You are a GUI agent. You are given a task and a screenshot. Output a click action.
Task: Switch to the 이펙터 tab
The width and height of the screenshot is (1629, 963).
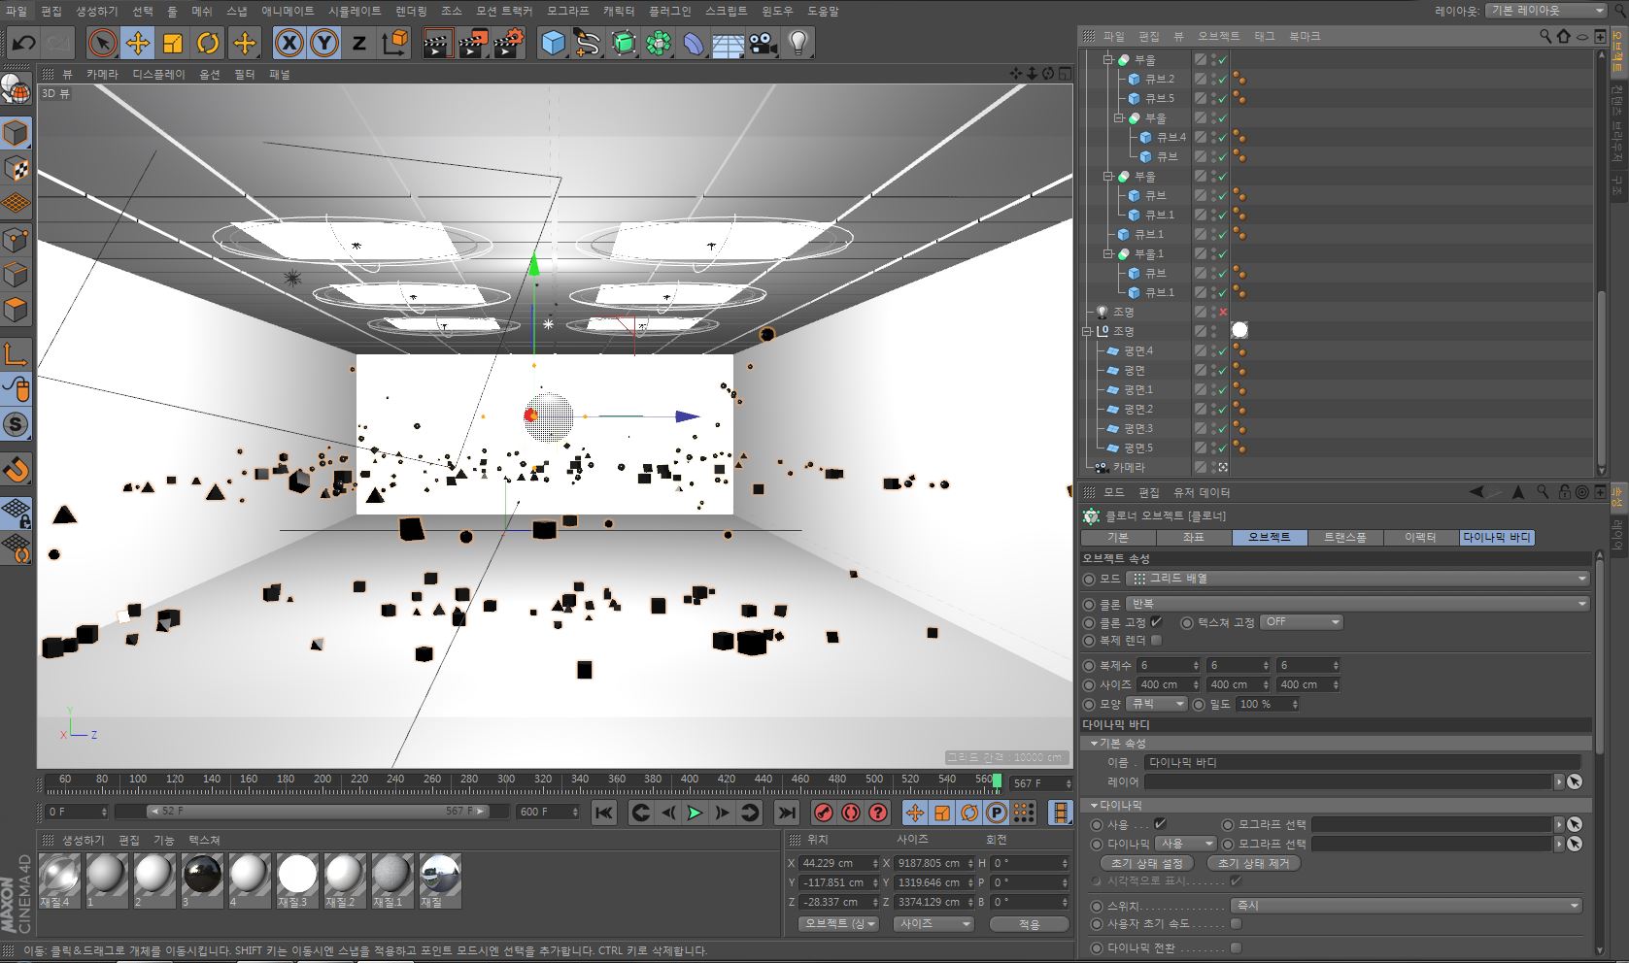coord(1420,537)
